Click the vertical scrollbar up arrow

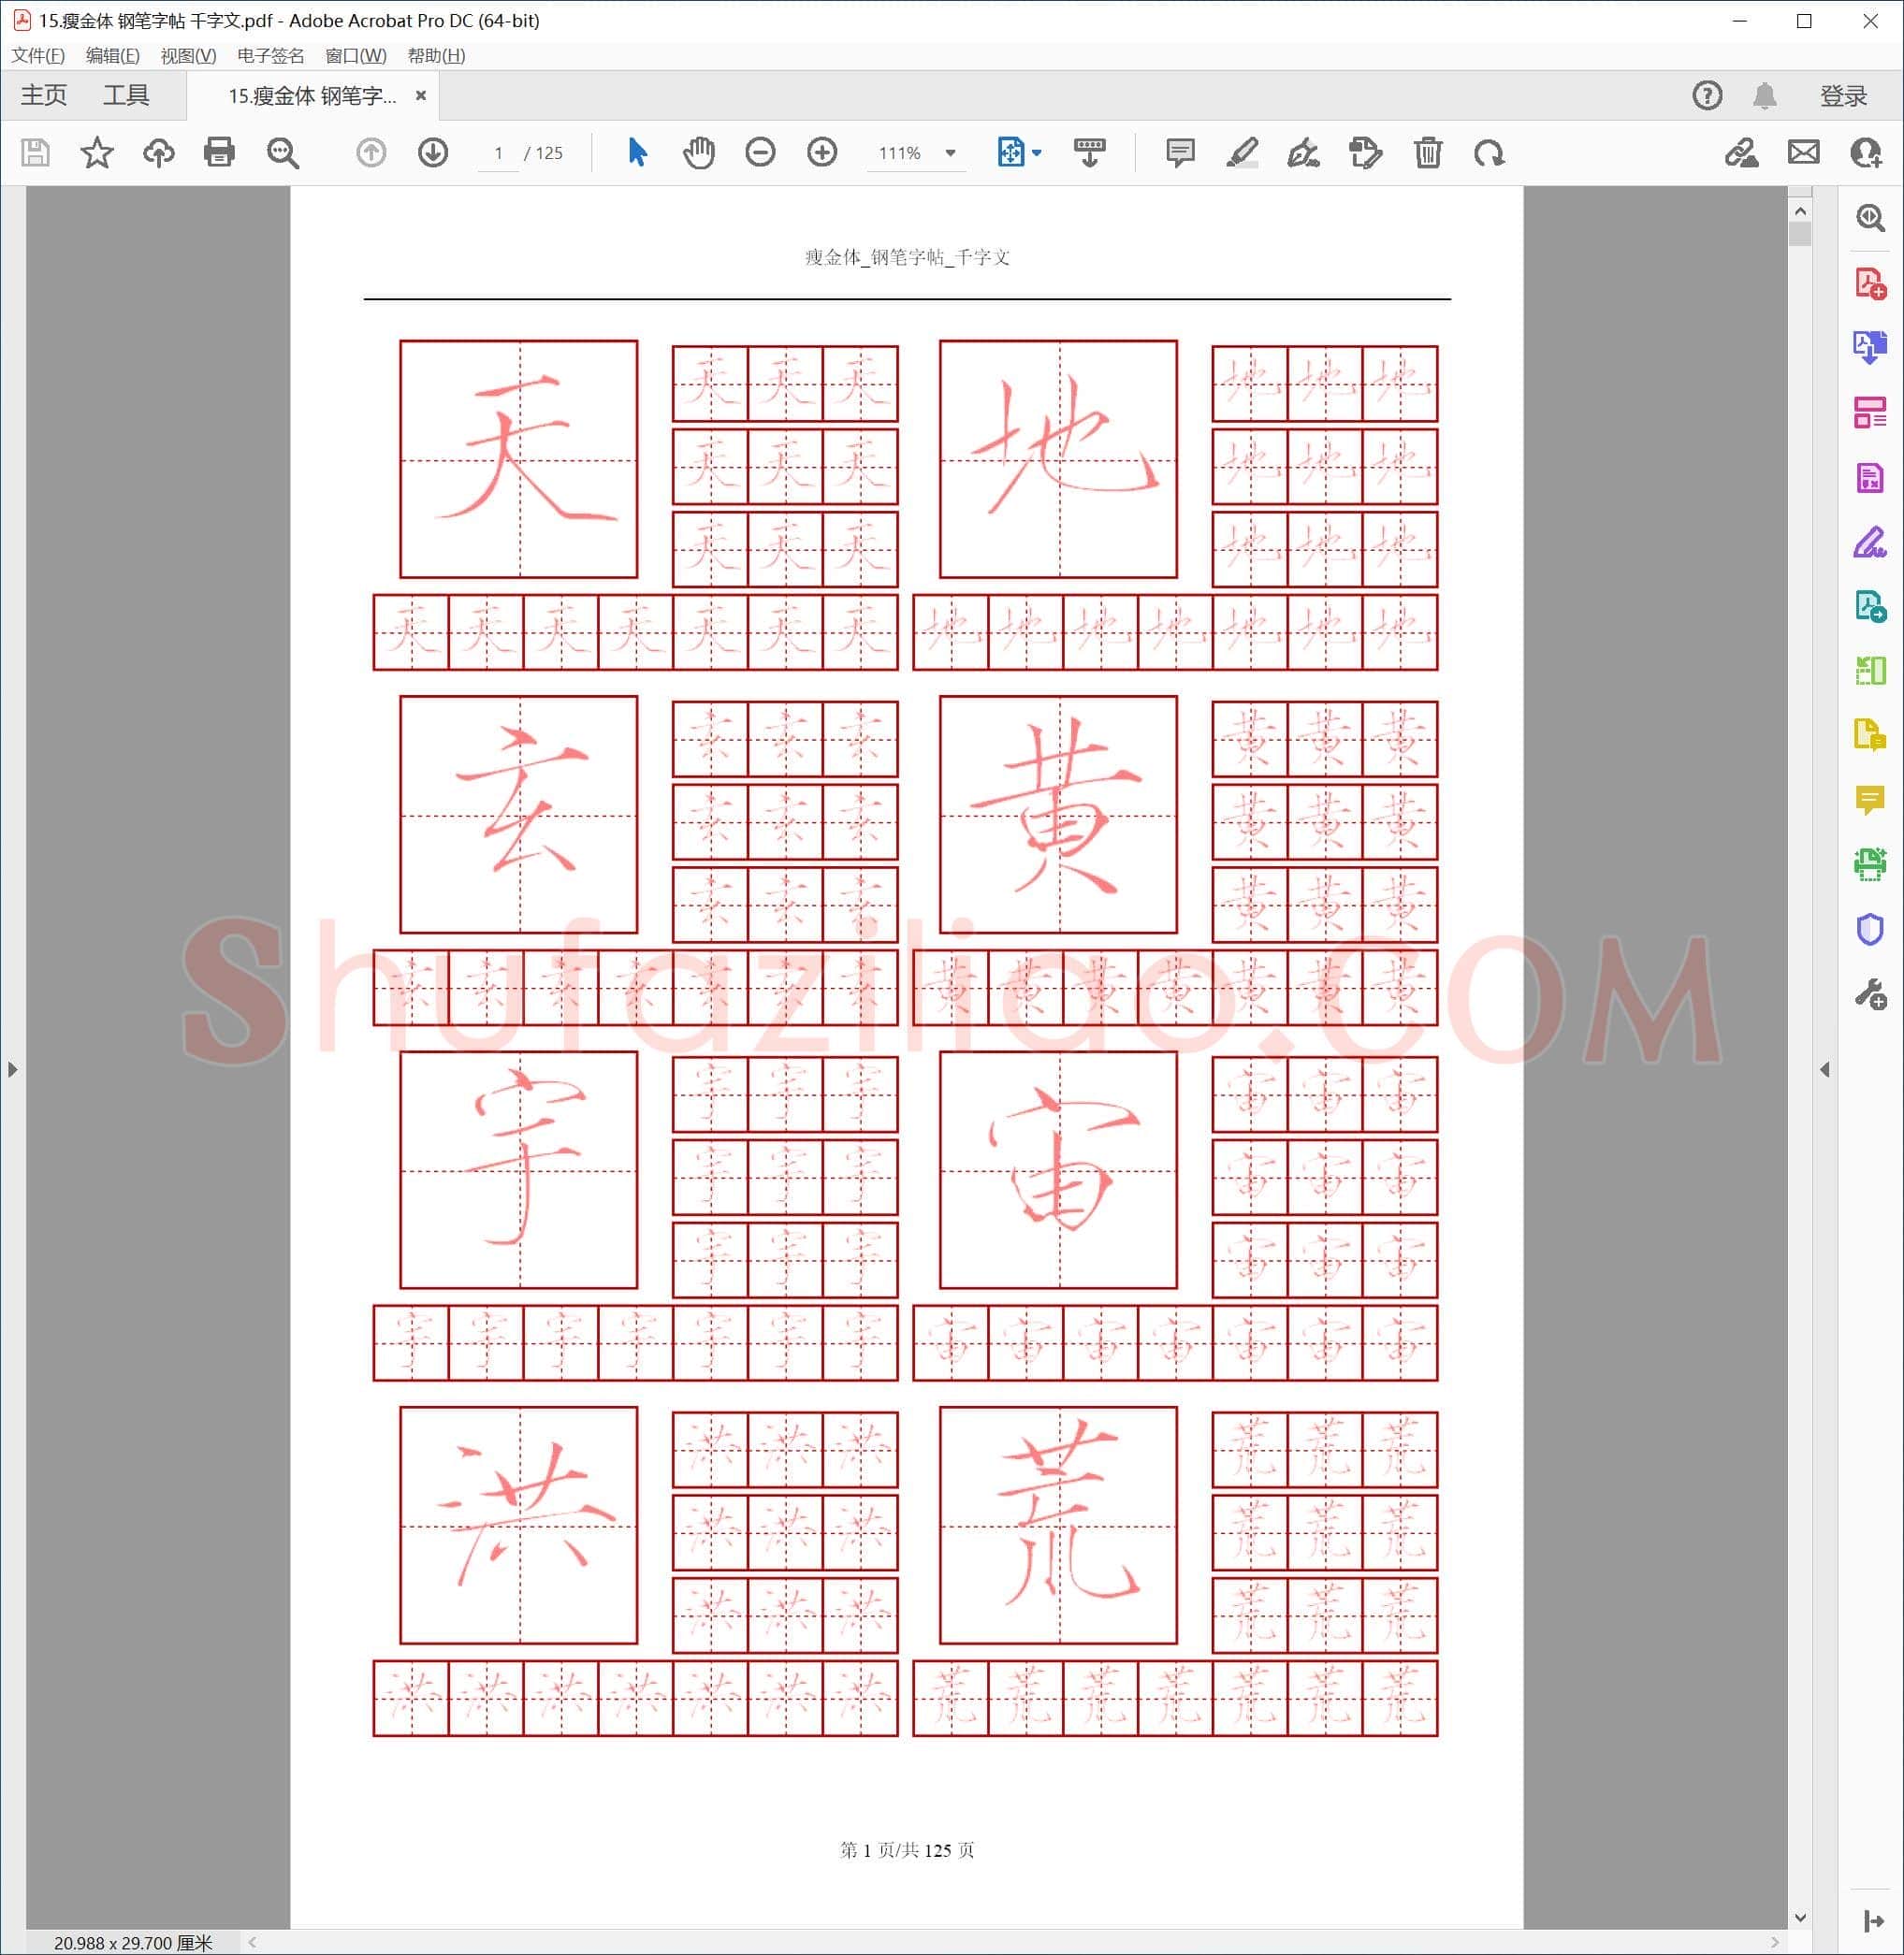(1800, 212)
